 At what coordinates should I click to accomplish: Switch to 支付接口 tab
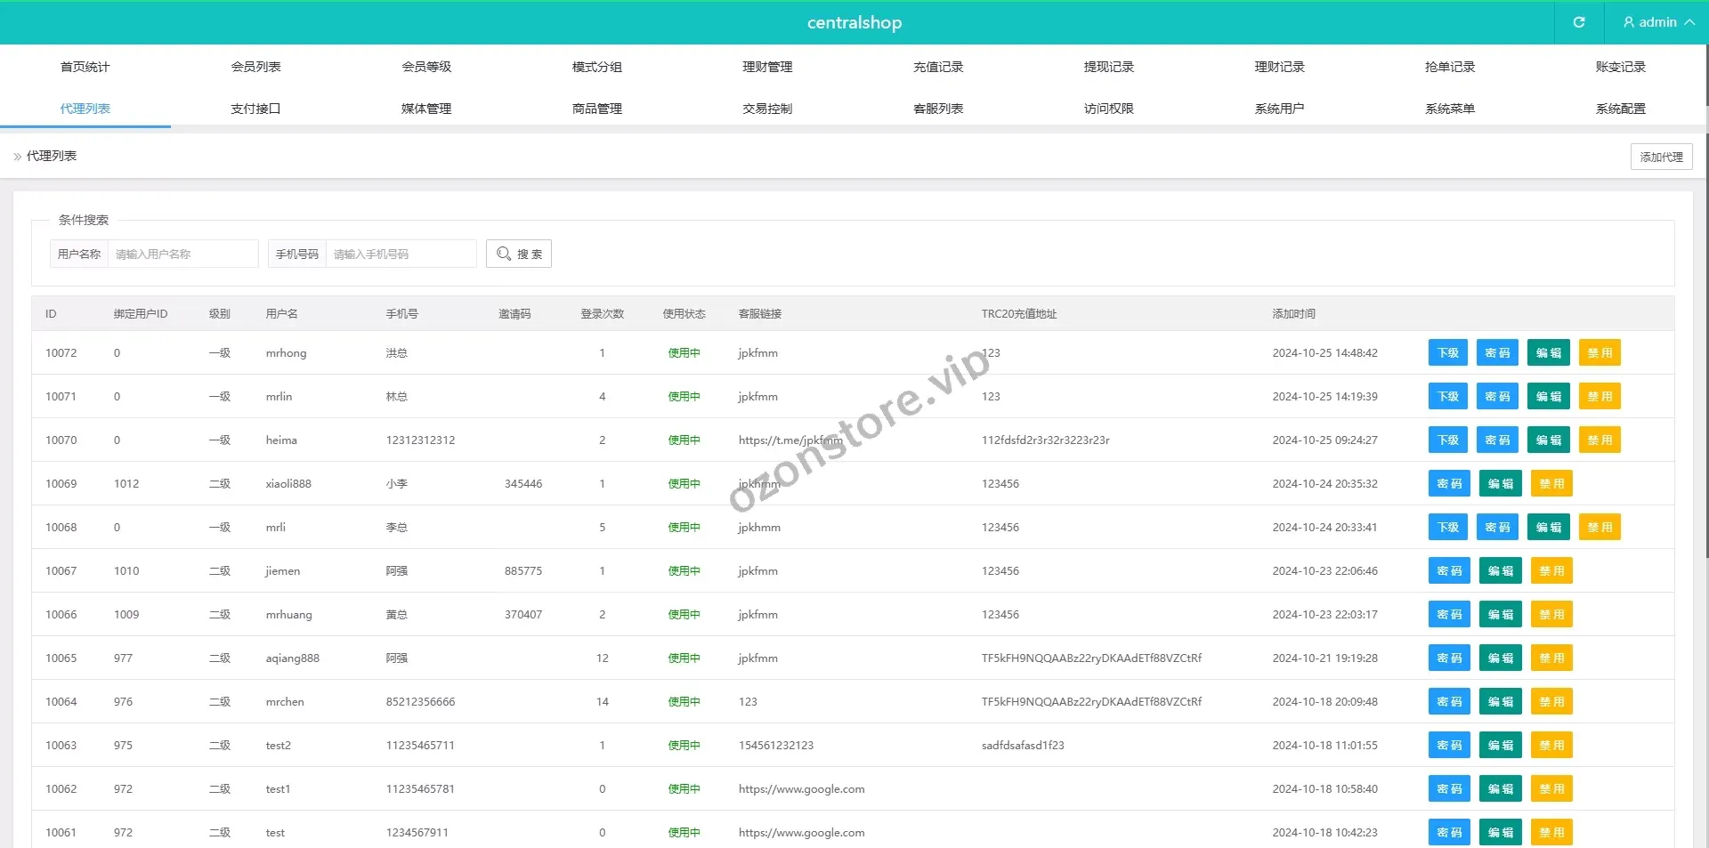(255, 109)
